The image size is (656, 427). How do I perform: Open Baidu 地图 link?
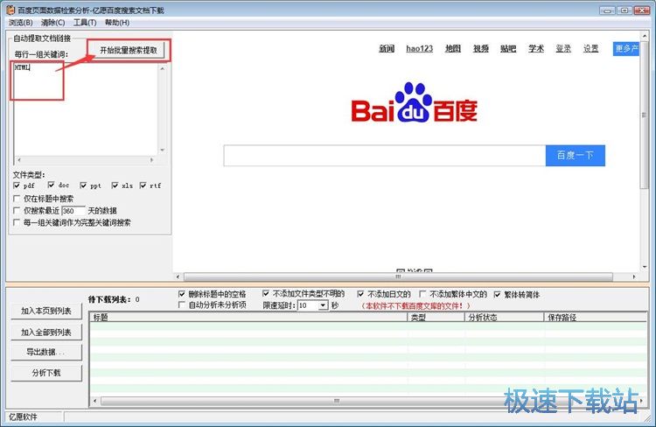453,48
